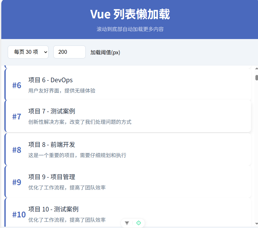Click the list scrollbar thumb
Image resolution: width=258 pixels, height=228 pixels.
(256, 78)
